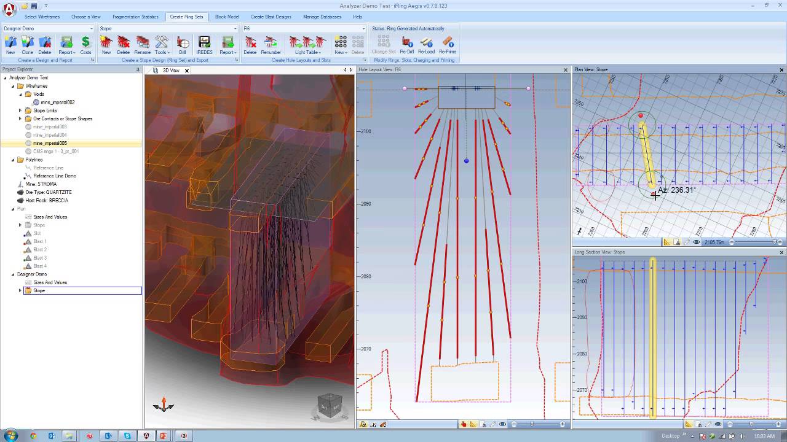
Task: Click the first icon at Hole Layout View bottom-left
Action: pos(363,424)
